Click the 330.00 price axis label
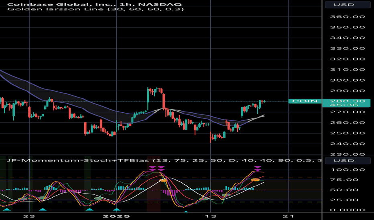Viewport: 374px width, 220px height. (347, 48)
